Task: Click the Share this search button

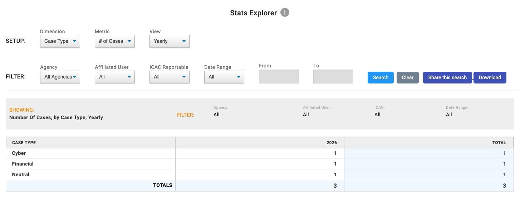Action: (447, 77)
